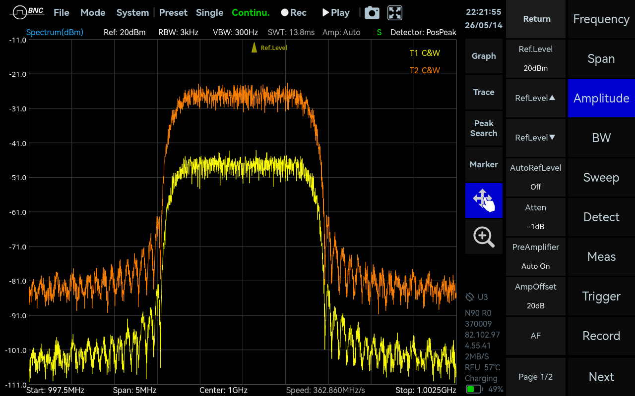Open the Mode menu

(x=93, y=13)
